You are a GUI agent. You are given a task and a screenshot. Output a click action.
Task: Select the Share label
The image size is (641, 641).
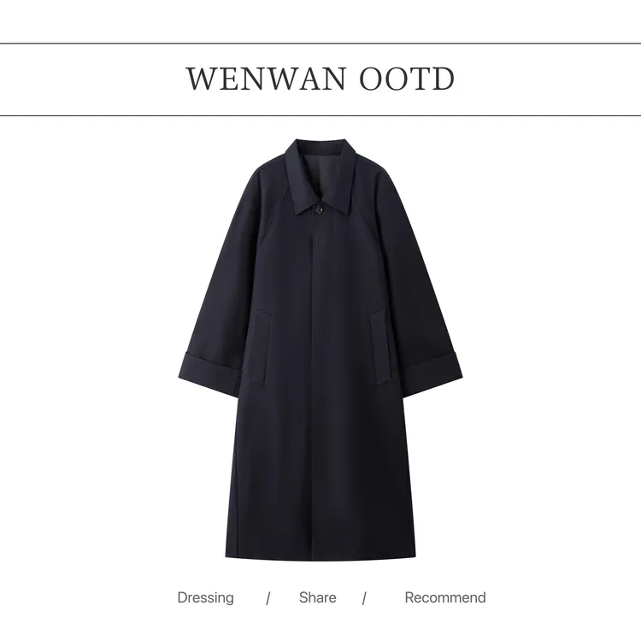(318, 597)
